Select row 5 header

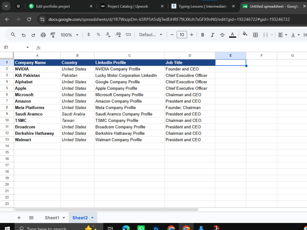[x=7, y=88]
